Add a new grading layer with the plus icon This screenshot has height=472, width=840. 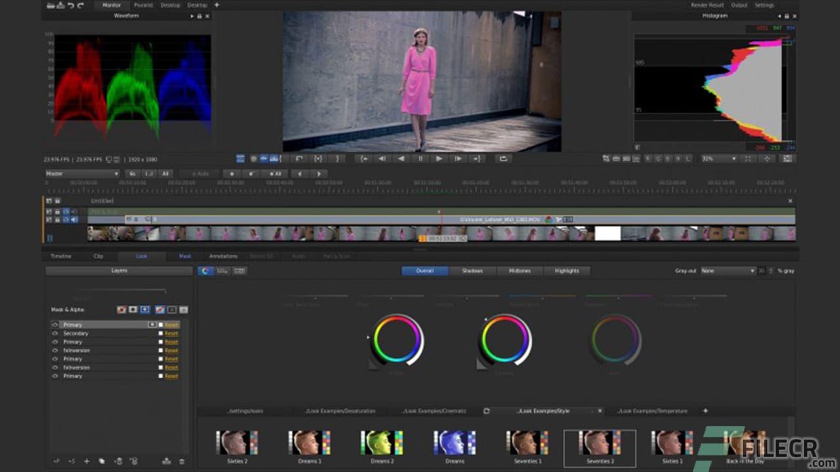[87, 462]
